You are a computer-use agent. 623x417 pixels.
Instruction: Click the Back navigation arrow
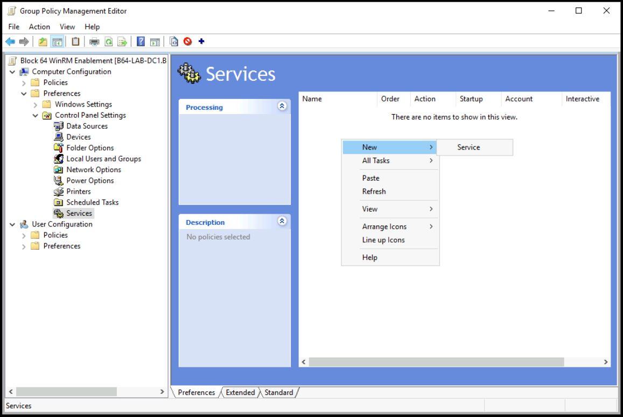[x=10, y=41]
